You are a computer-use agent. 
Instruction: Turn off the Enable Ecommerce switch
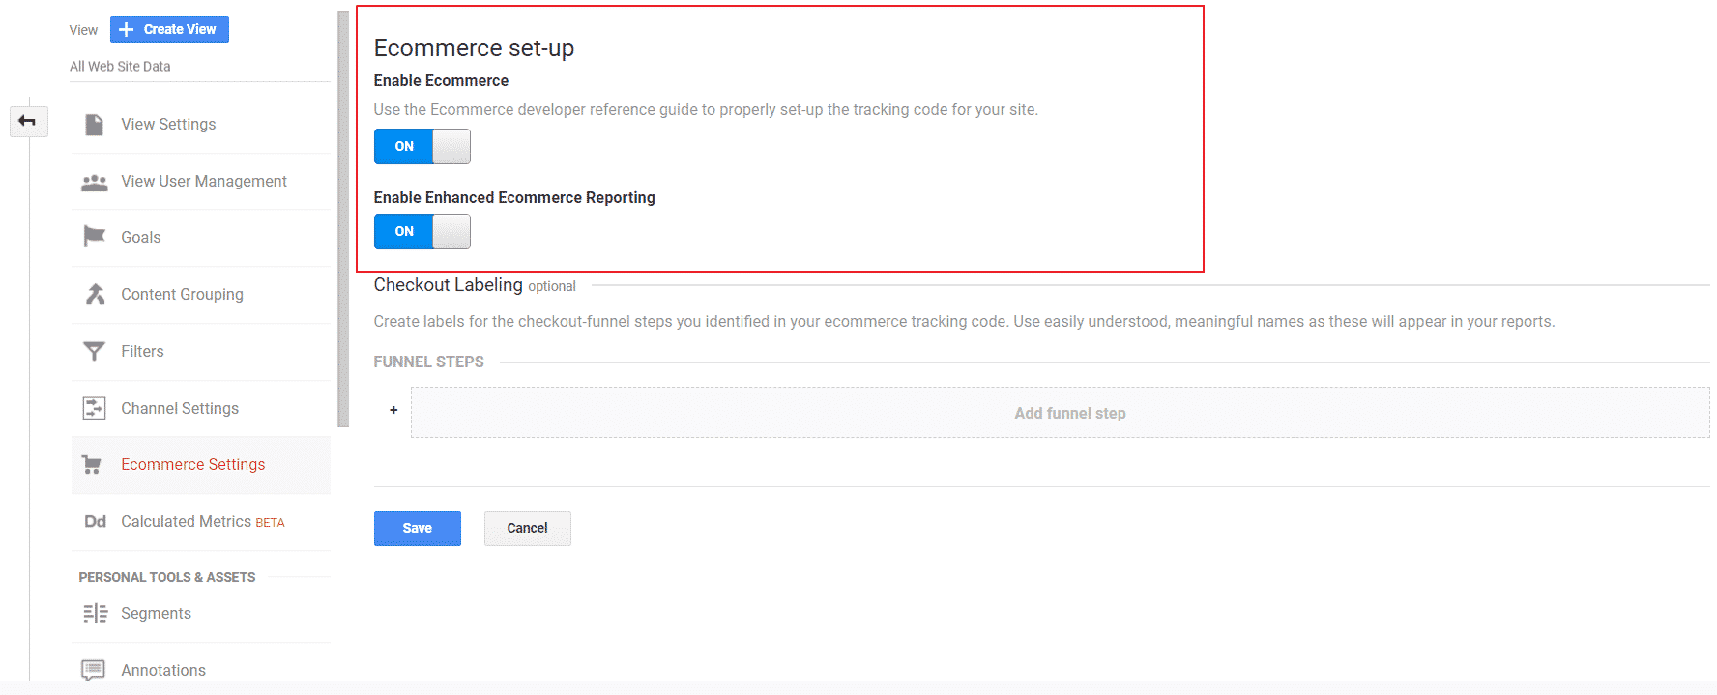[x=422, y=146]
